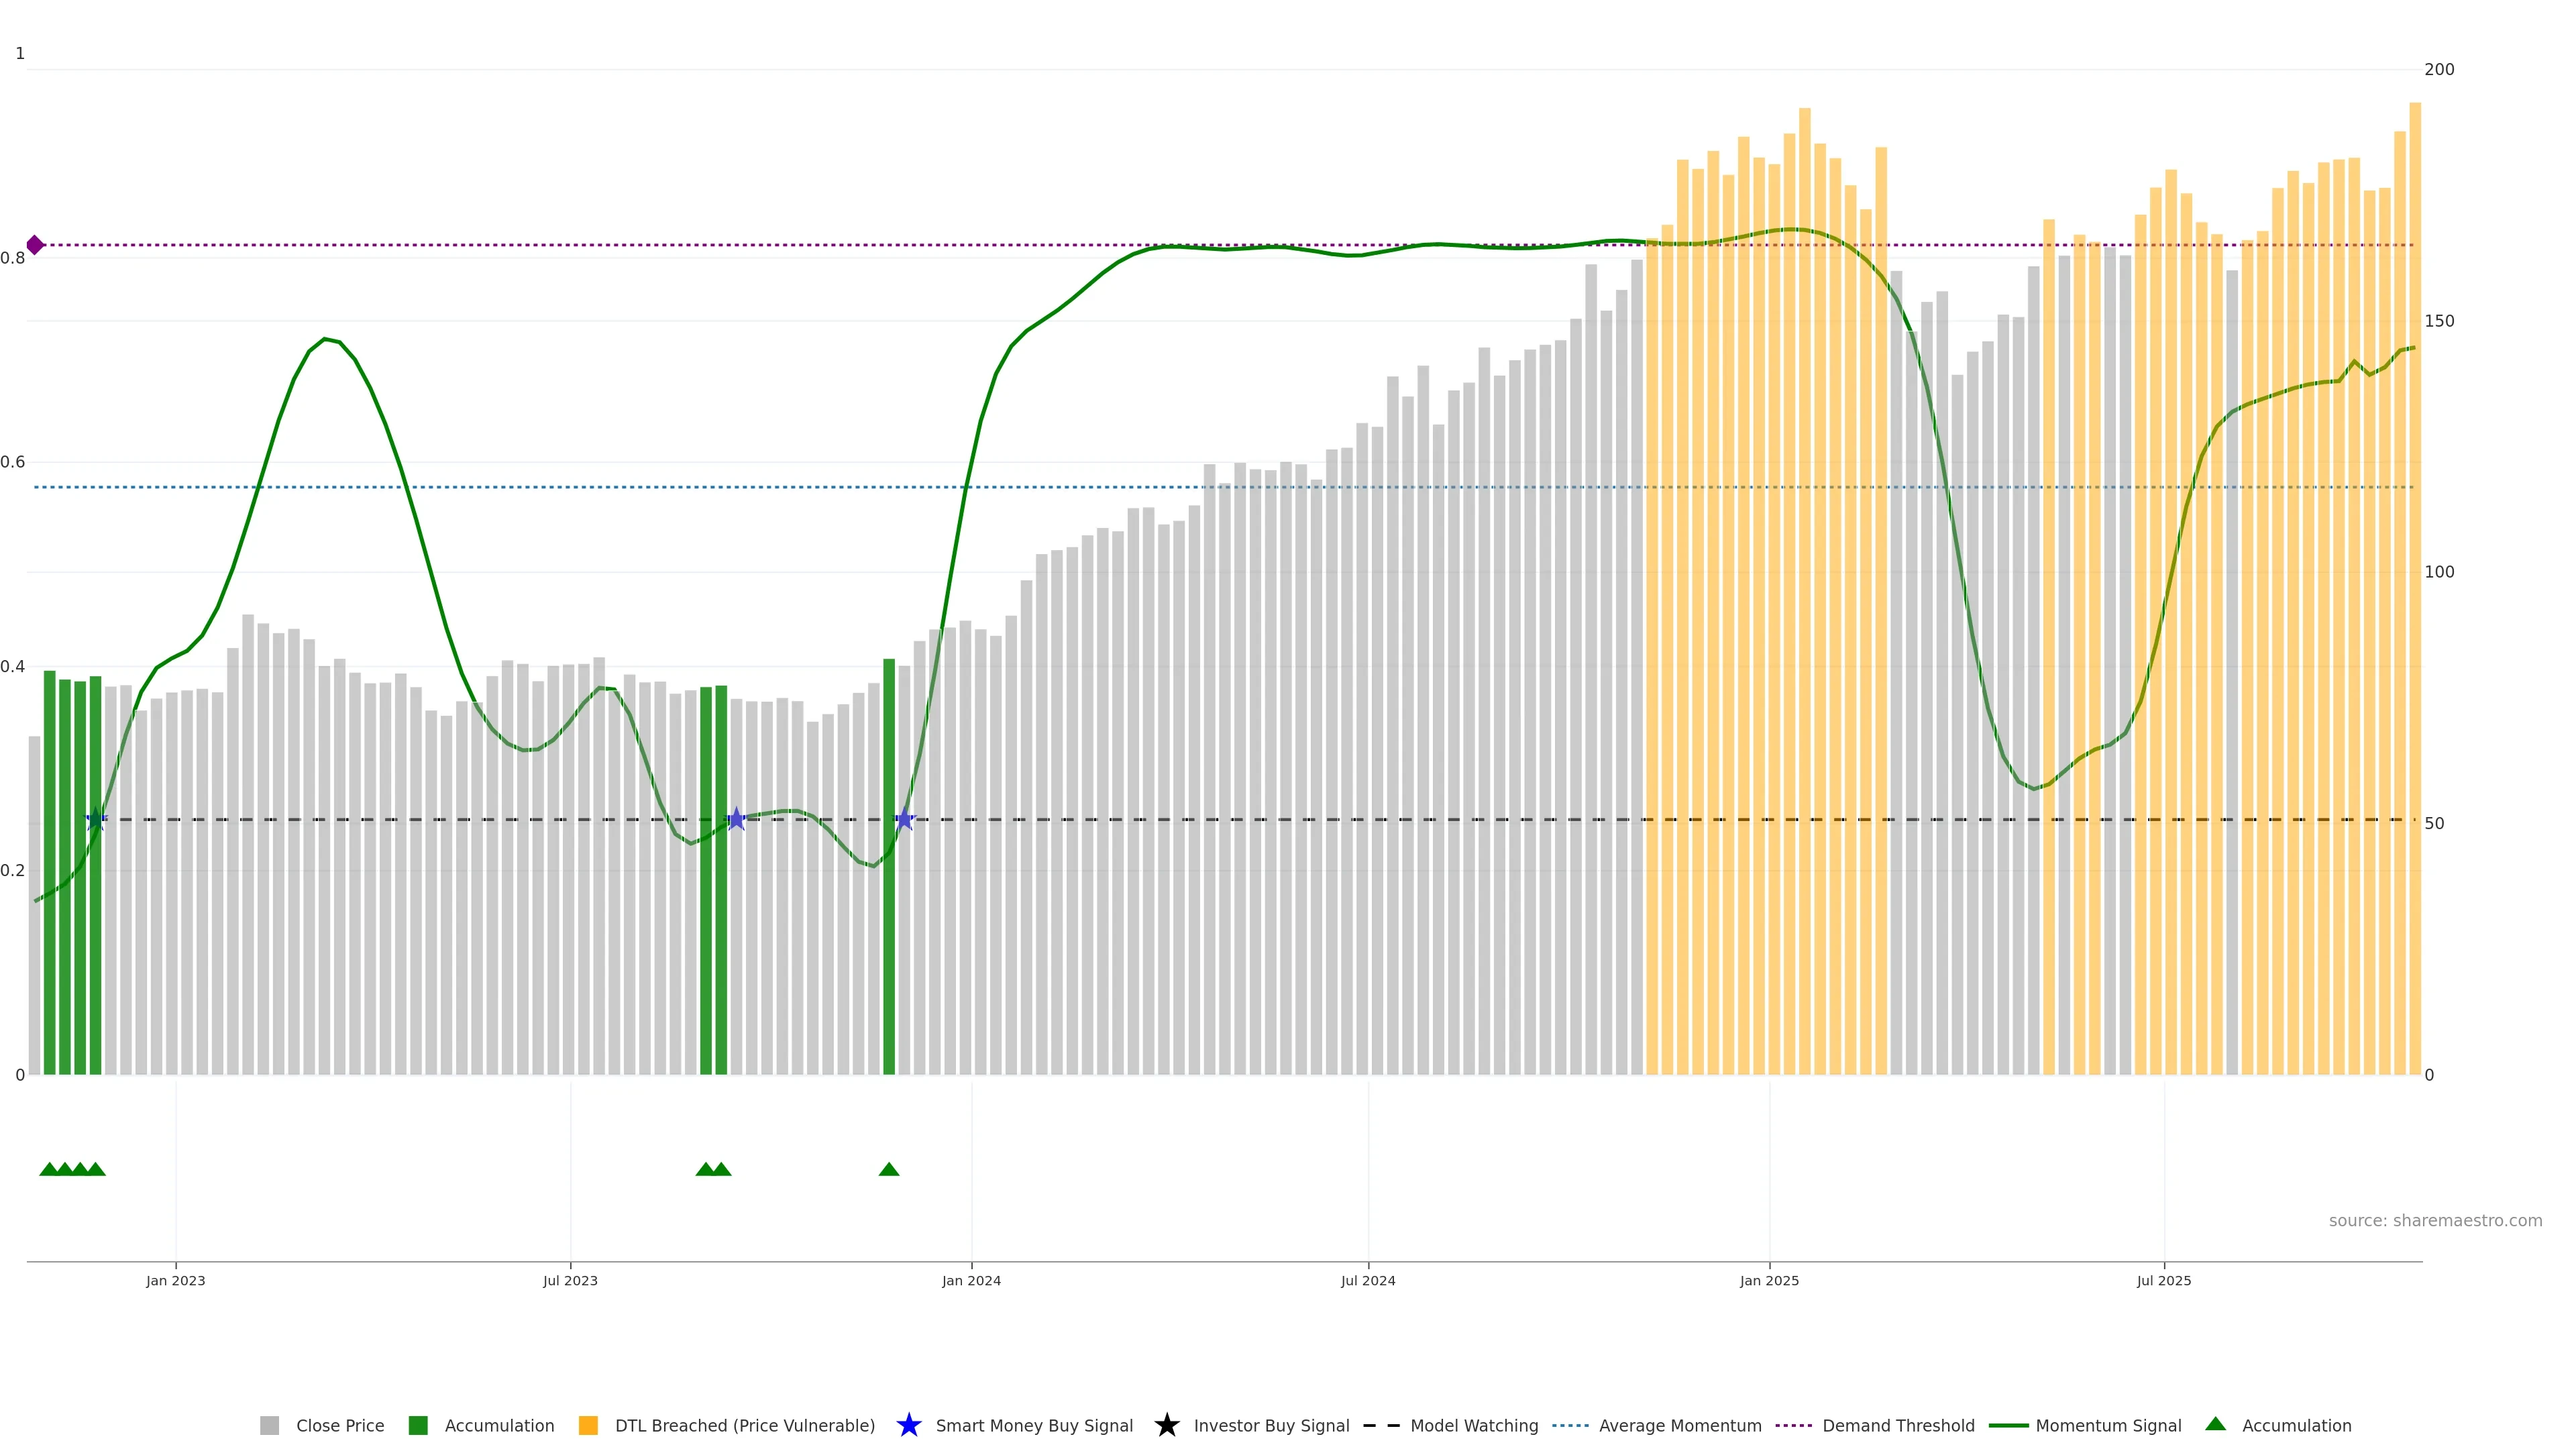2576x1449 pixels.
Task: Toggle Demand Threshold purple dotted legend
Action: point(1793,1425)
